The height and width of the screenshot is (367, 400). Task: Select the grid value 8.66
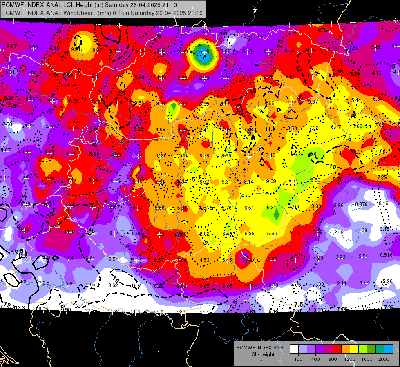point(226,156)
